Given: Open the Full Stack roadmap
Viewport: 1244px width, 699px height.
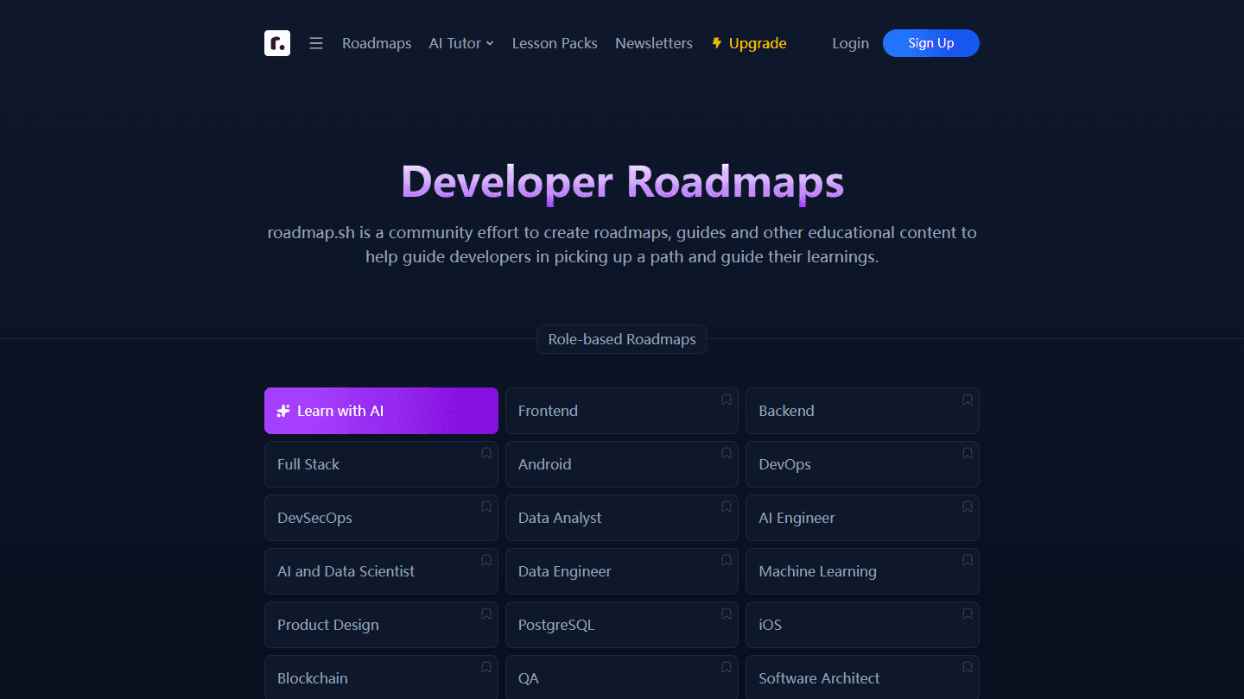Looking at the screenshot, I should [381, 464].
